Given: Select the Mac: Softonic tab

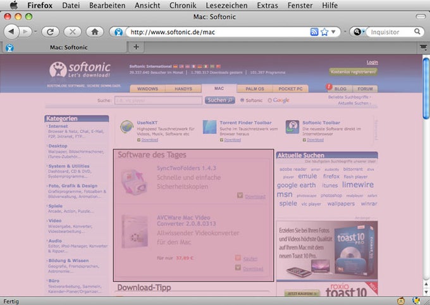Looking at the screenshot, I should click(x=64, y=47).
